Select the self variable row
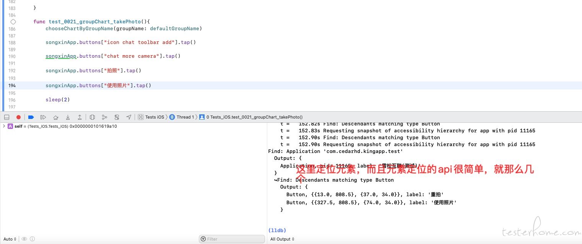This screenshot has height=244, width=582. [133, 126]
